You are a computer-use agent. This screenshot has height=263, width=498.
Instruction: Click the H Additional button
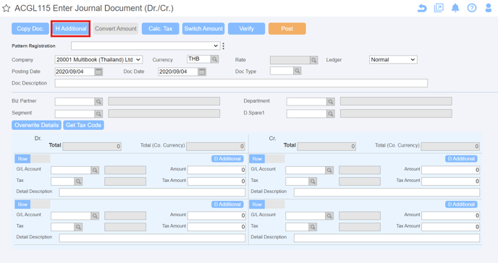coord(71,28)
